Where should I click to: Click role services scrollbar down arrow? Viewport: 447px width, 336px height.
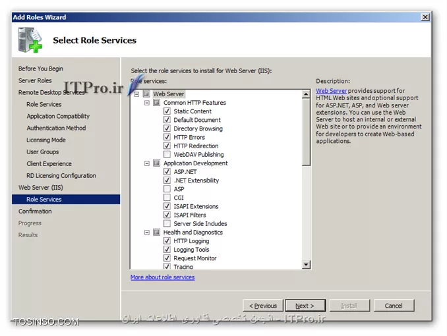tap(306, 264)
